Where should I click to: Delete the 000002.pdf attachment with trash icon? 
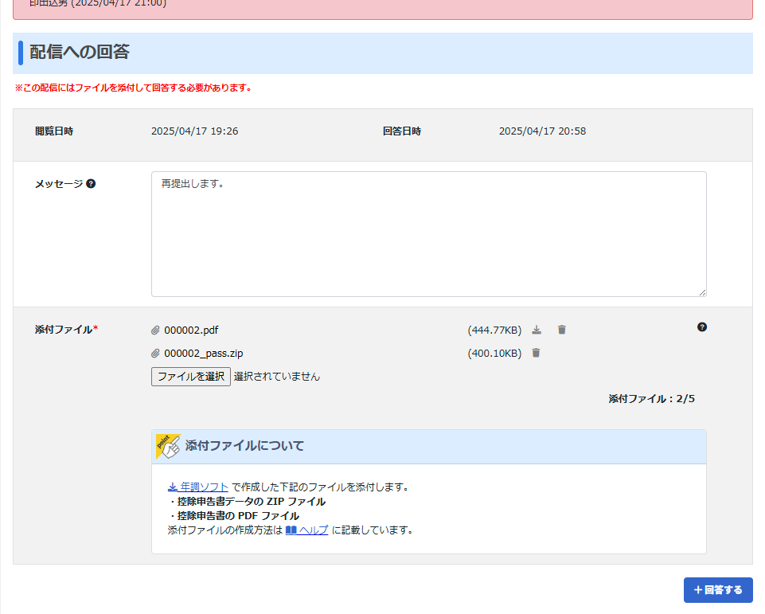tap(562, 330)
